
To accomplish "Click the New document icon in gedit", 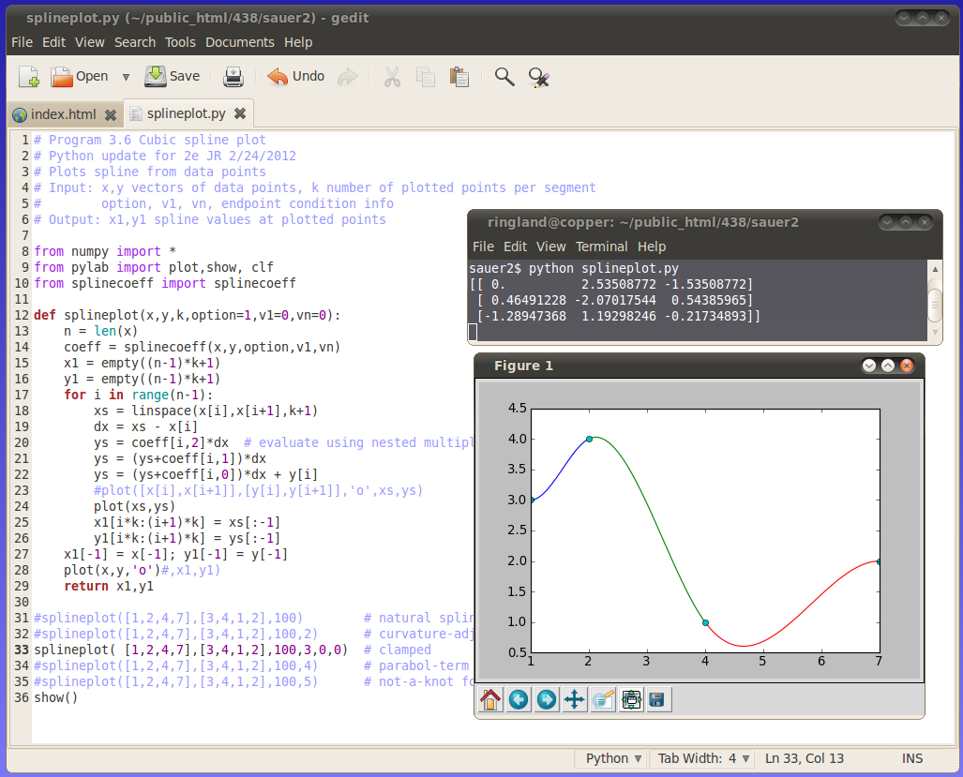I will coord(29,77).
